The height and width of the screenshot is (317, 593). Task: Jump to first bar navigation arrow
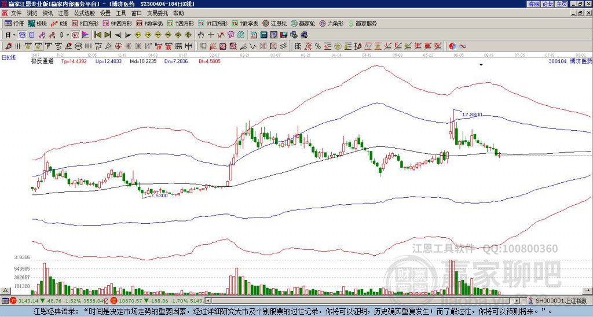pos(97,35)
